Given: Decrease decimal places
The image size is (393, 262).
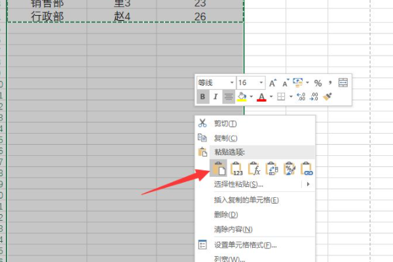Looking at the screenshot, I should coord(314,96).
